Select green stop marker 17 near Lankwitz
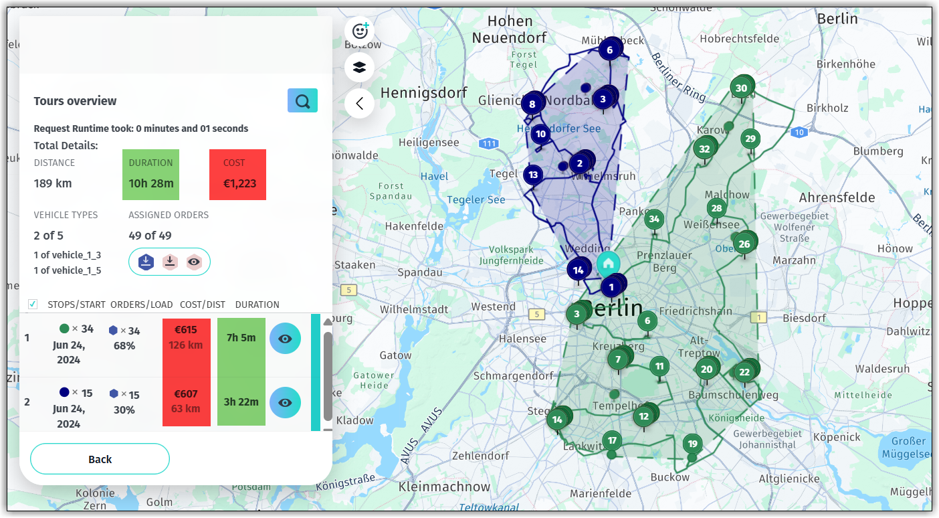 pyautogui.click(x=612, y=440)
